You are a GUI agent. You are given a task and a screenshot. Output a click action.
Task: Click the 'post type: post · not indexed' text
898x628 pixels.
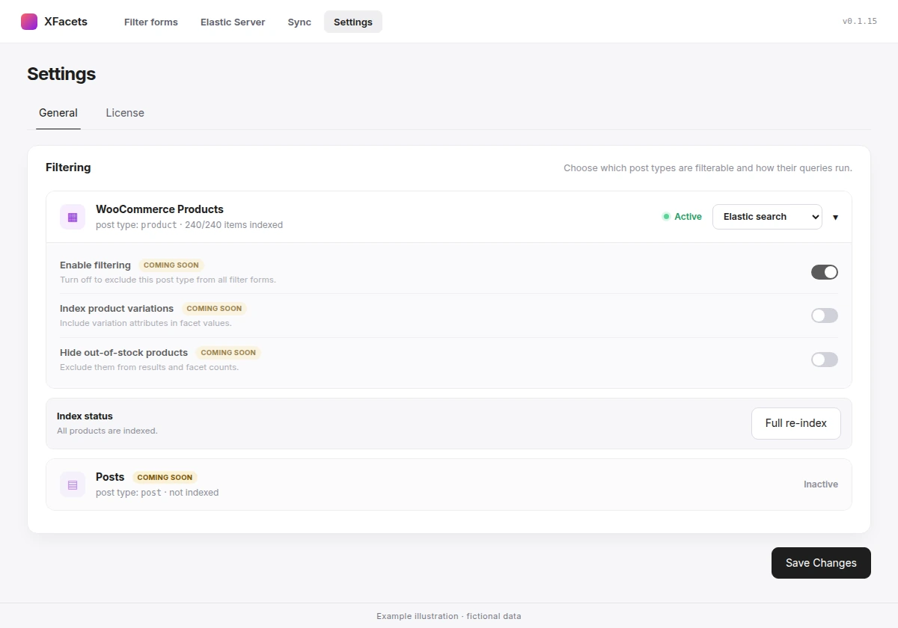point(157,493)
